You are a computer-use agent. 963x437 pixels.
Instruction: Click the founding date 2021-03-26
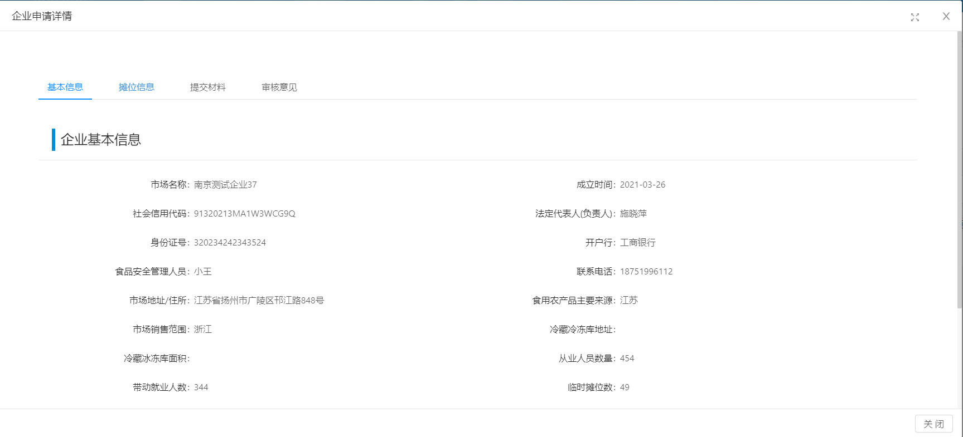(x=642, y=185)
